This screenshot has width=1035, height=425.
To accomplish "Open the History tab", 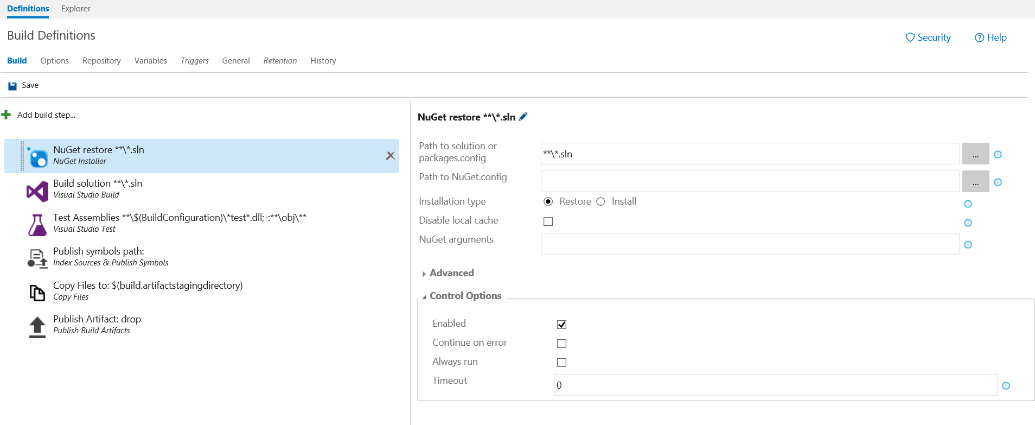I will pyautogui.click(x=323, y=61).
